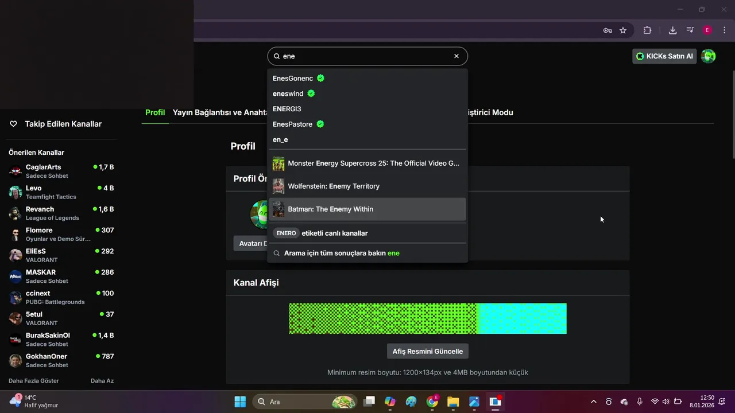Bookmark this page with the star icon
735x413 pixels.
623,30
